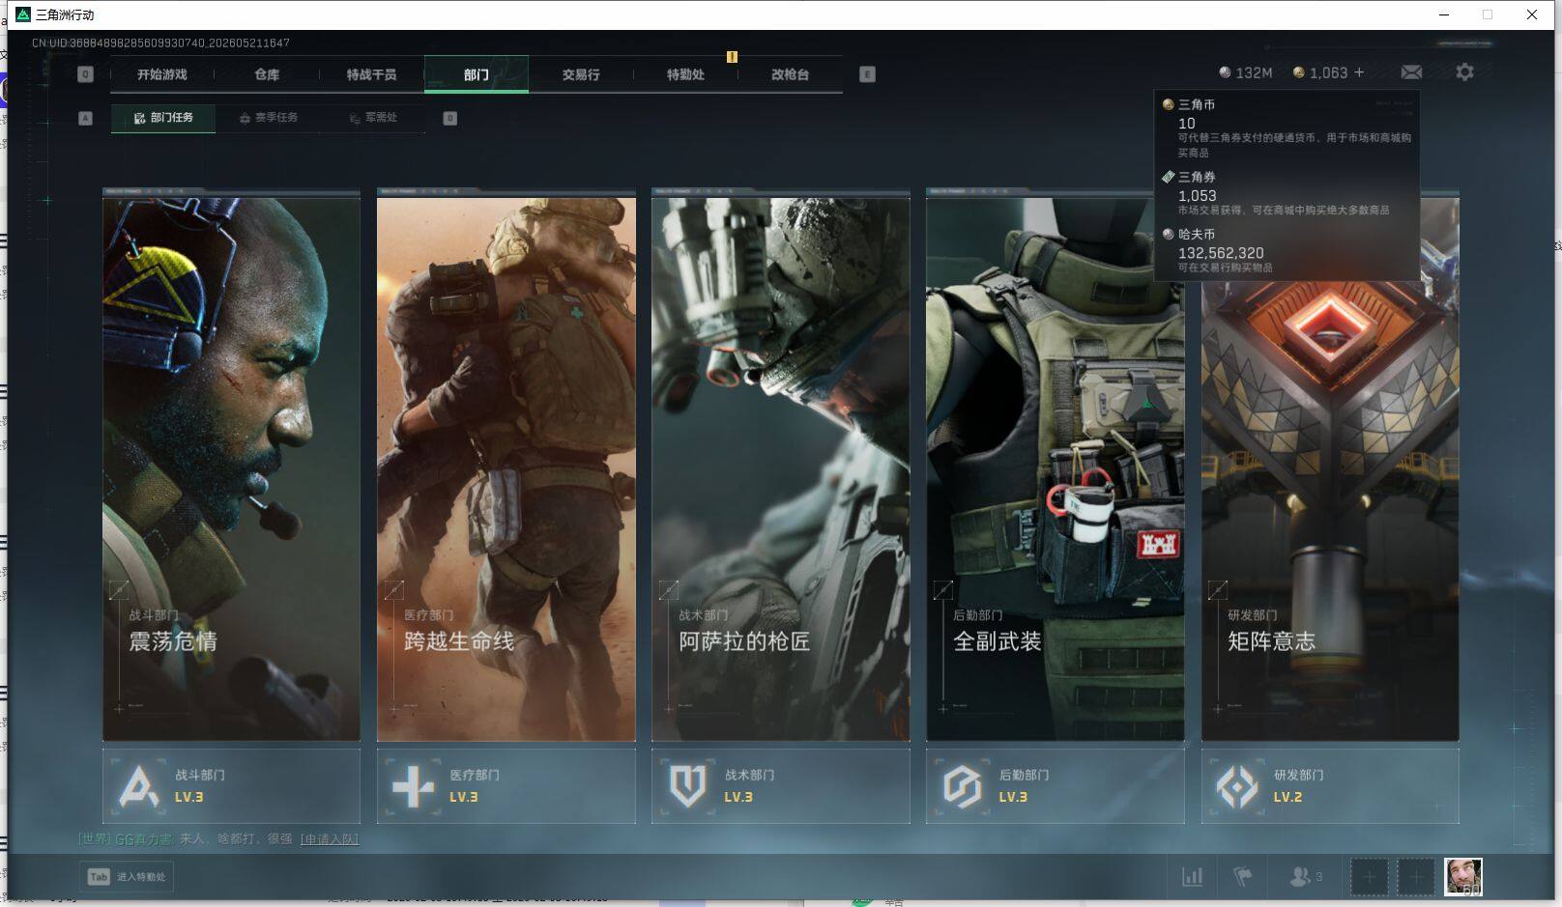Click the second empty squad slot plus
Image resolution: width=1562 pixels, height=907 pixels.
pos(1415,877)
